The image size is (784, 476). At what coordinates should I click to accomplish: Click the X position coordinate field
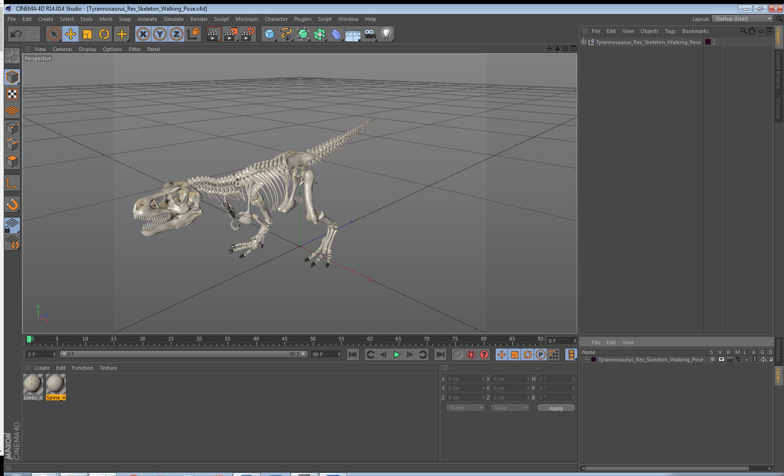(x=465, y=379)
